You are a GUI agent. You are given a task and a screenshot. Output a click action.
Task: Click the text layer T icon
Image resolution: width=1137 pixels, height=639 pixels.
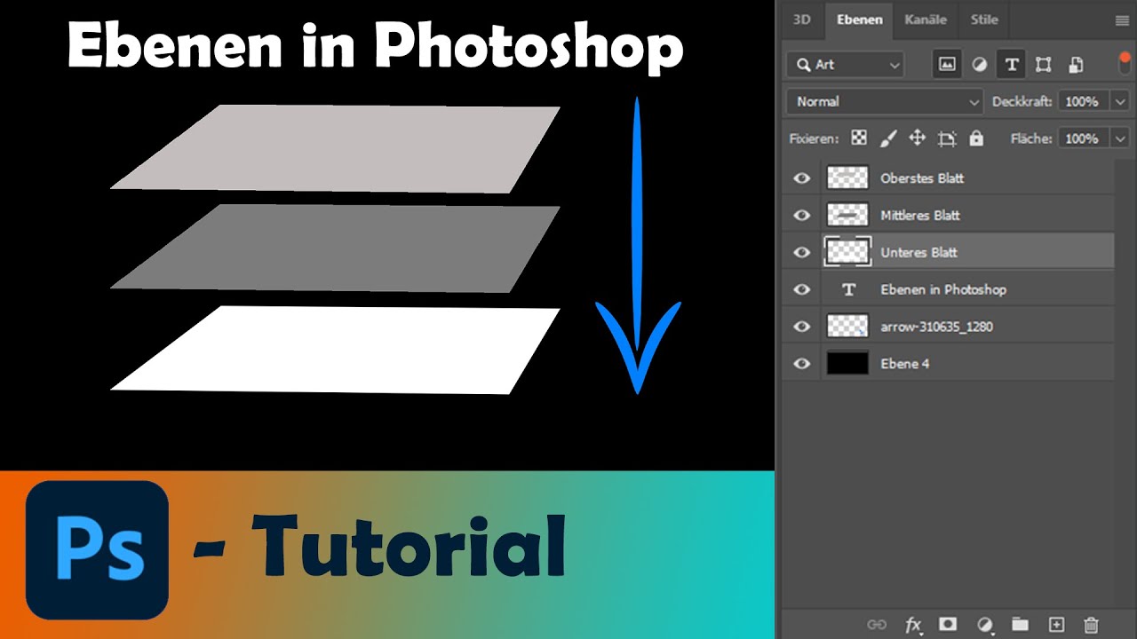[848, 290]
